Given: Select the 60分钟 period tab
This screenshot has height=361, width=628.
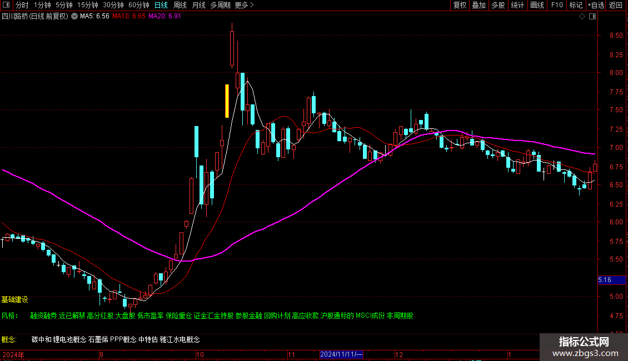Looking at the screenshot, I should pyautogui.click(x=138, y=5).
